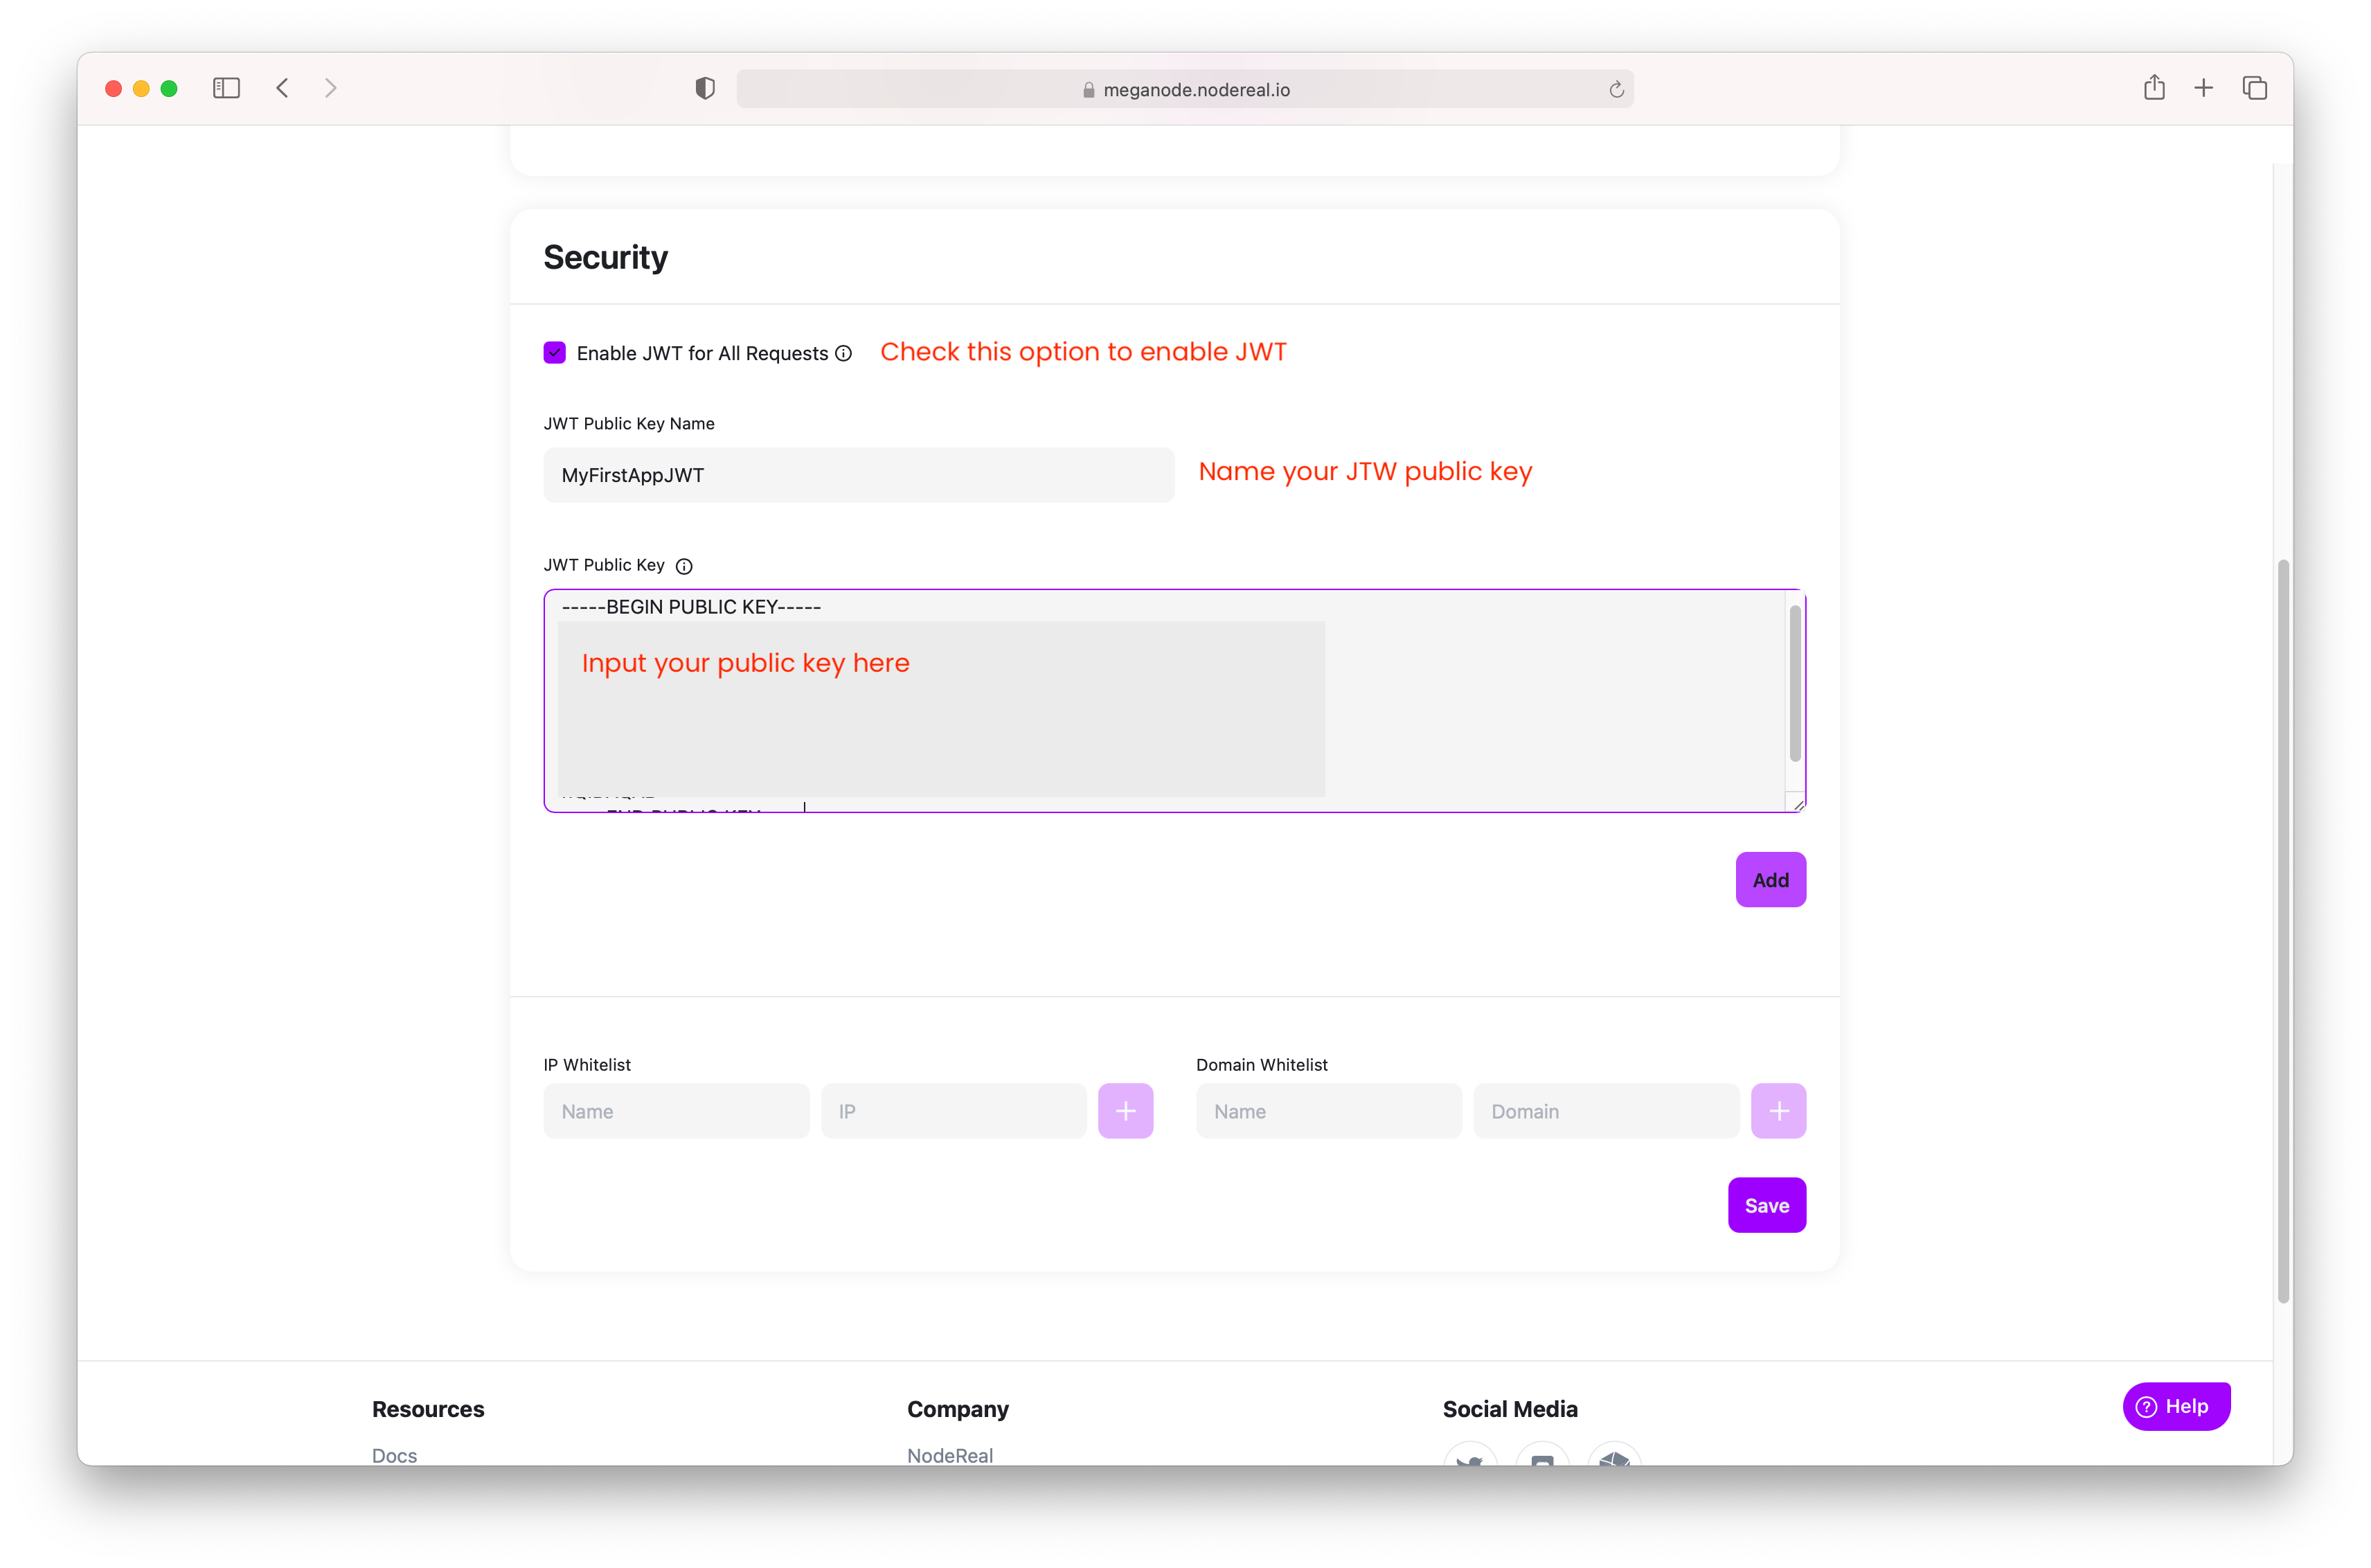Add the IP whitelist entry with plus
The width and height of the screenshot is (2371, 1568).
(x=1125, y=1111)
